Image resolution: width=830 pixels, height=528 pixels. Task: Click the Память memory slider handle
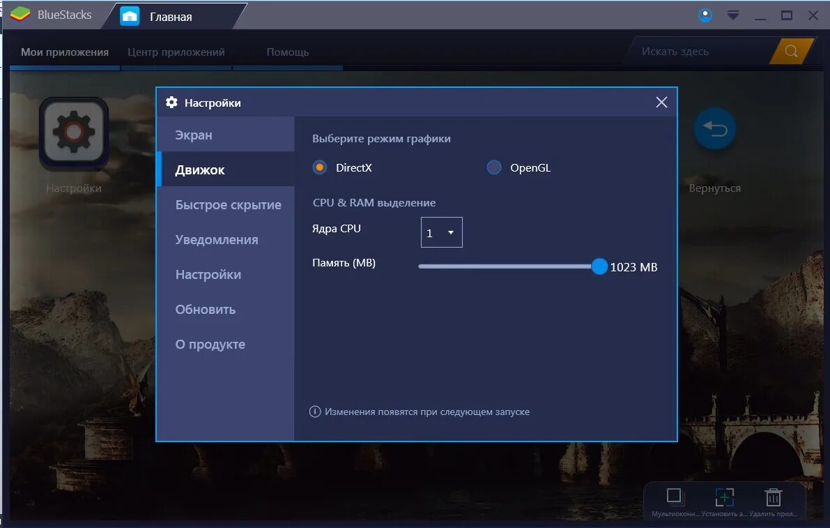pos(599,266)
